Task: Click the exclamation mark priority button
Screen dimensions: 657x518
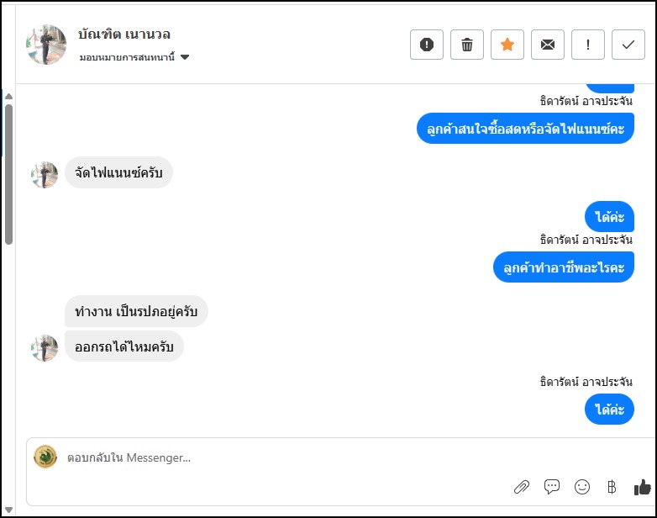Action: click(x=588, y=45)
